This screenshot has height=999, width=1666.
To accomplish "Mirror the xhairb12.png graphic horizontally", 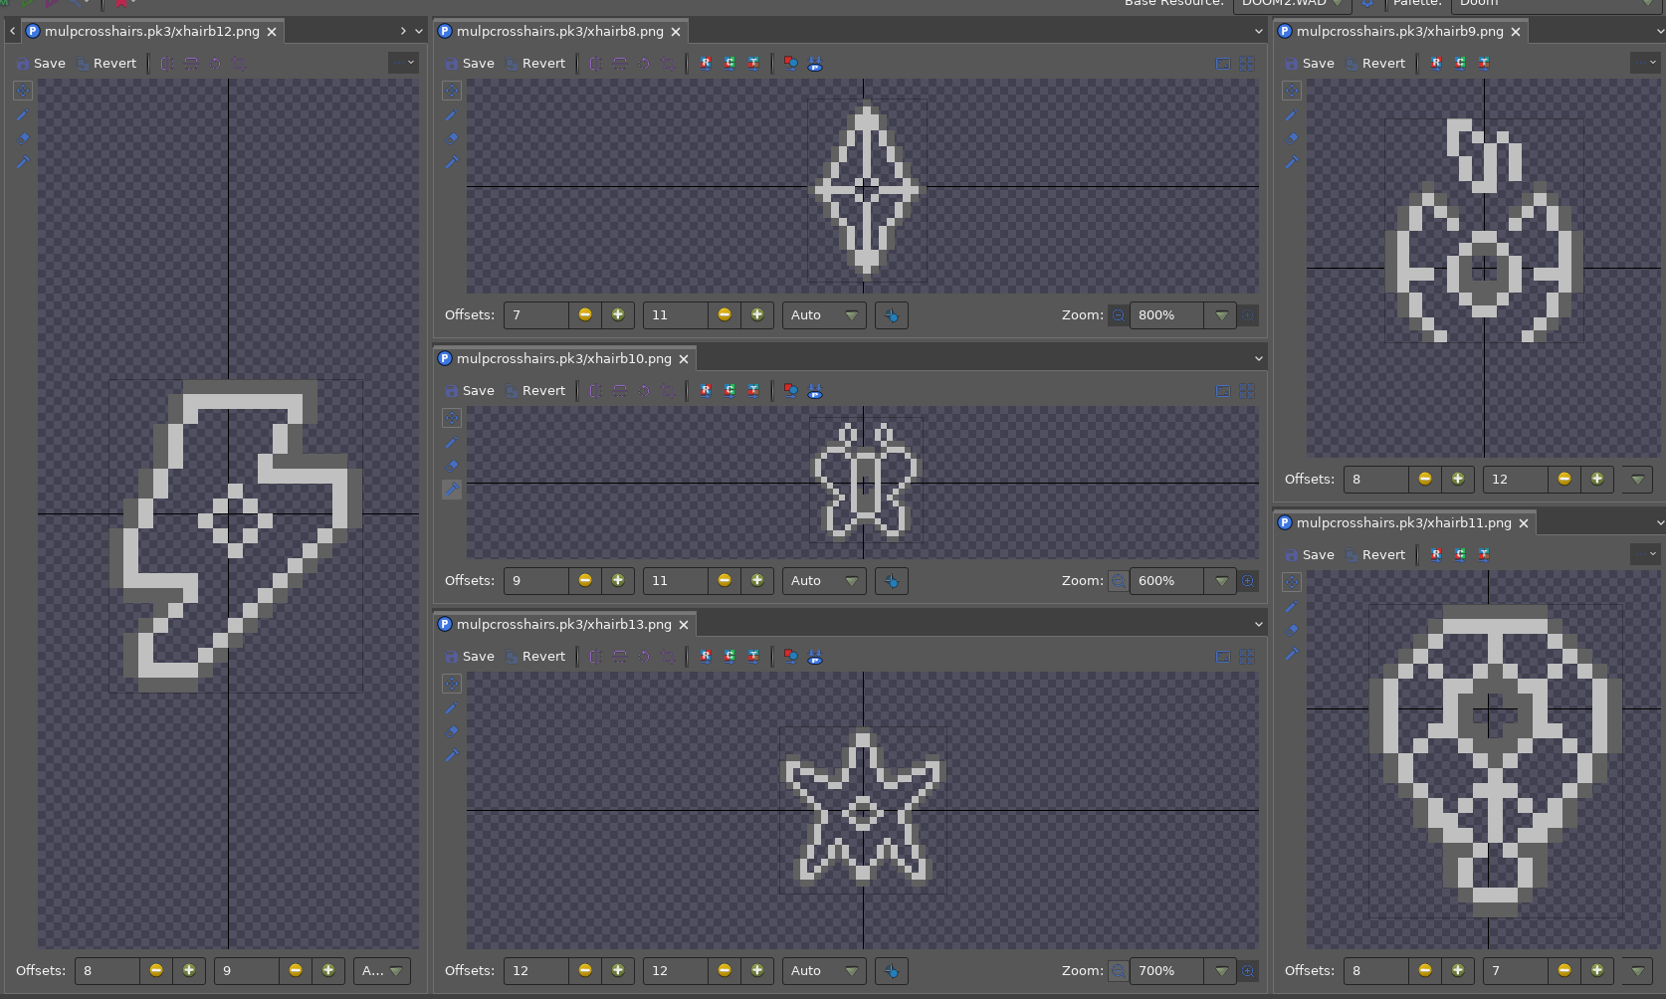I will point(167,64).
